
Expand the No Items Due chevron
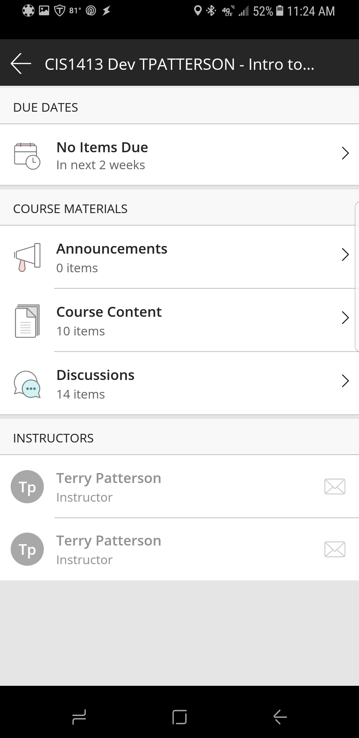tap(345, 153)
